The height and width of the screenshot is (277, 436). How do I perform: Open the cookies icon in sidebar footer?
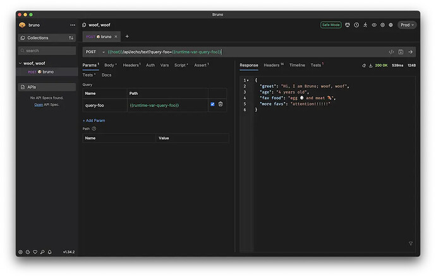[28, 252]
